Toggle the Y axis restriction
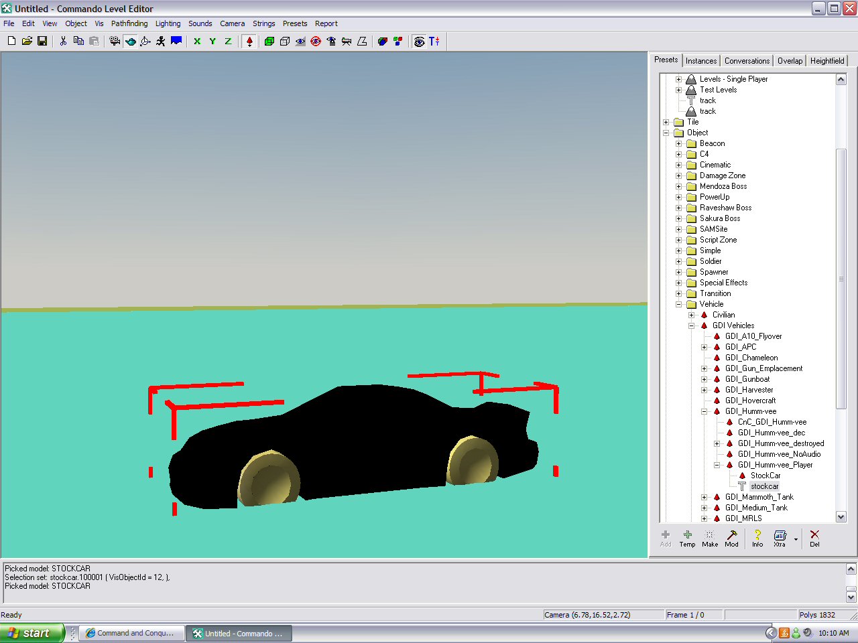The height and width of the screenshot is (643, 858). click(212, 41)
